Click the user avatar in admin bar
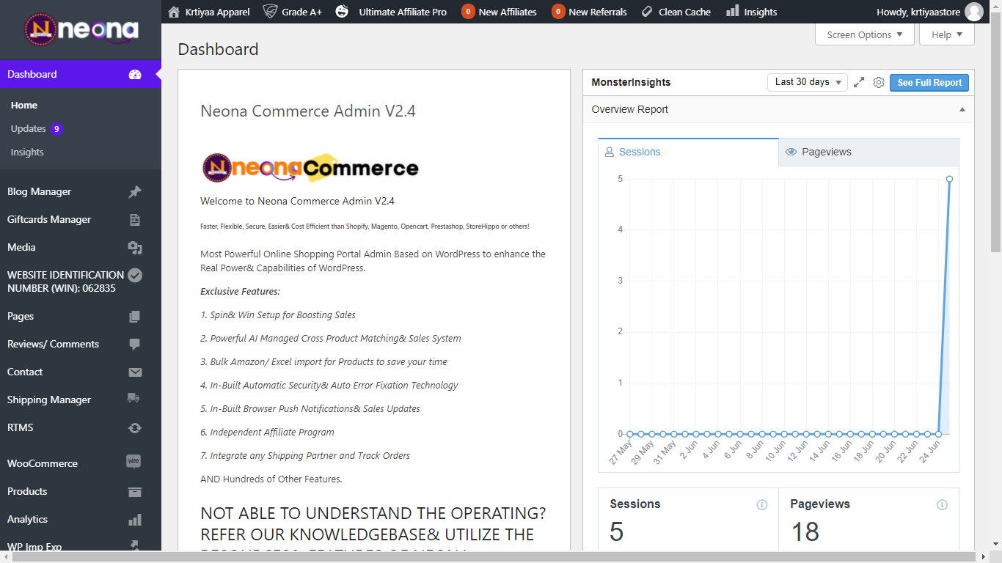This screenshot has height=563, width=1002. tap(974, 12)
